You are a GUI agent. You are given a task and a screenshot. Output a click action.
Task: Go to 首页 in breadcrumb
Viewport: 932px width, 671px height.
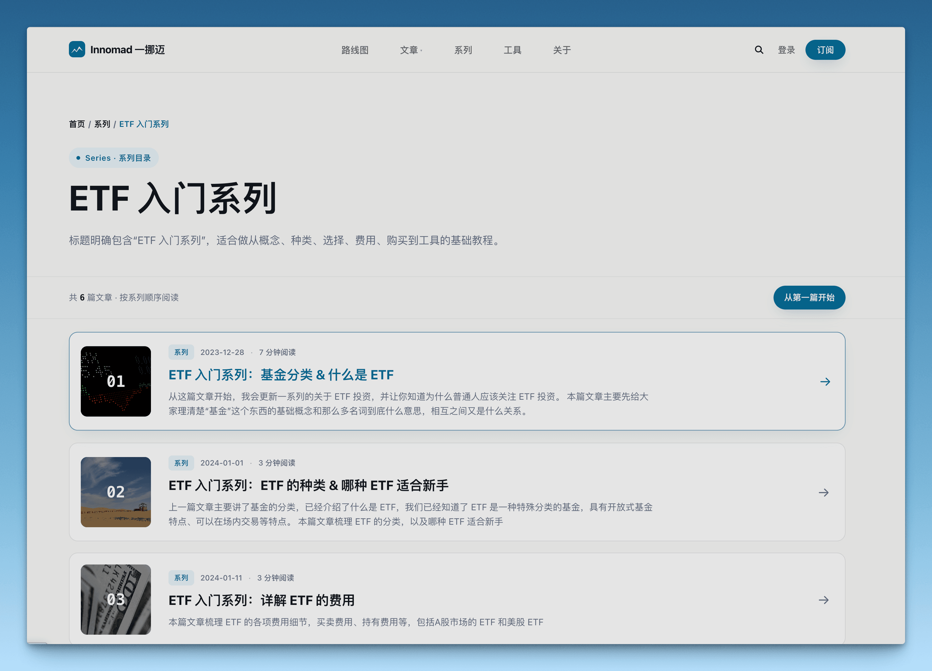coord(77,124)
